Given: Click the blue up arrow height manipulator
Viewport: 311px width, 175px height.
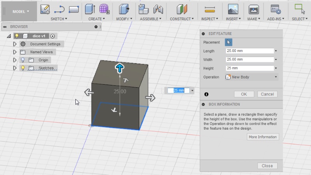Looking at the screenshot, I should tap(120, 68).
